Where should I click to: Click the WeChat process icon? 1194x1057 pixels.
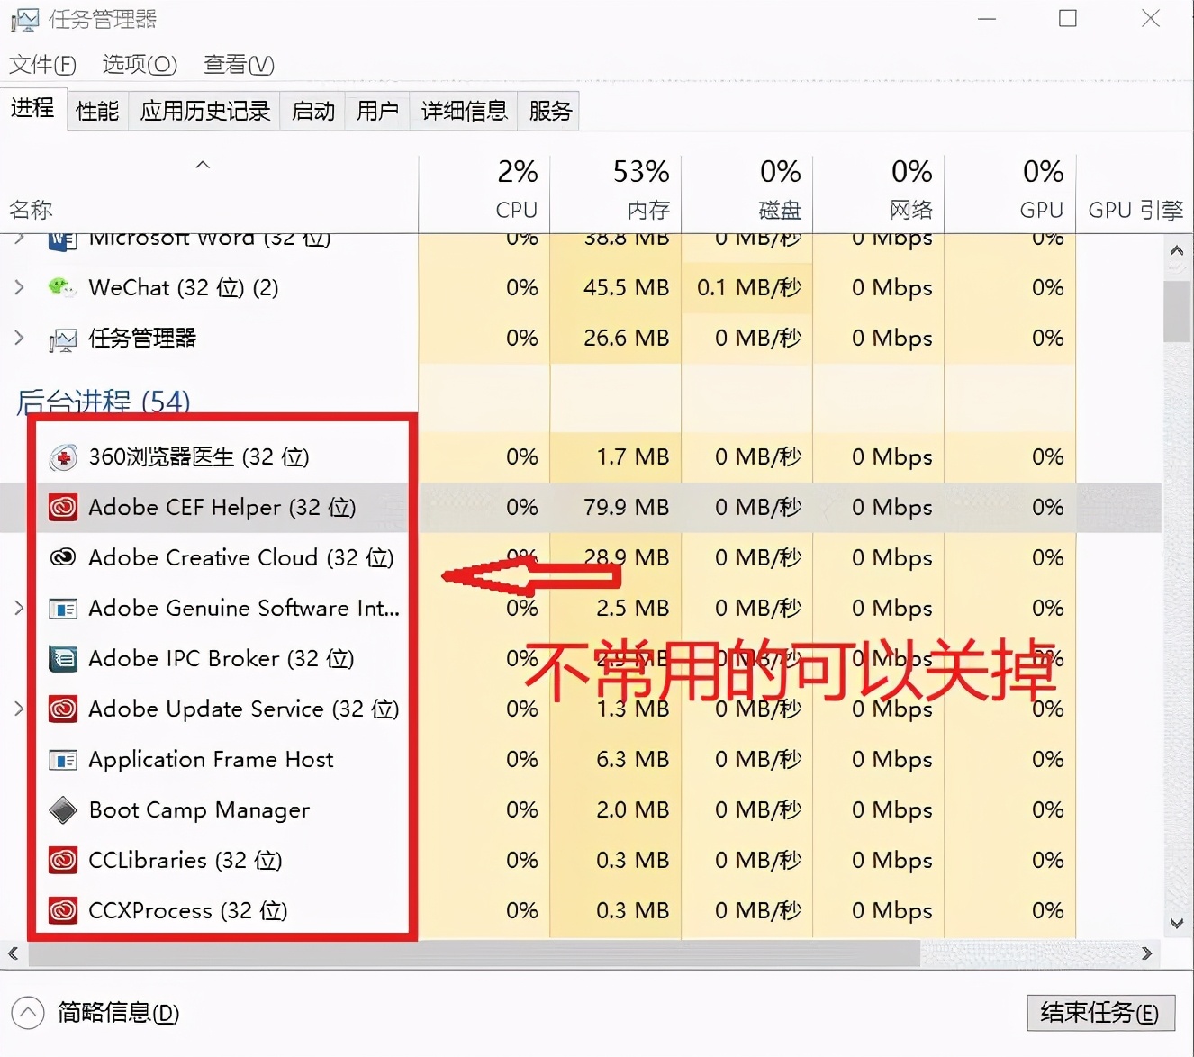(61, 287)
